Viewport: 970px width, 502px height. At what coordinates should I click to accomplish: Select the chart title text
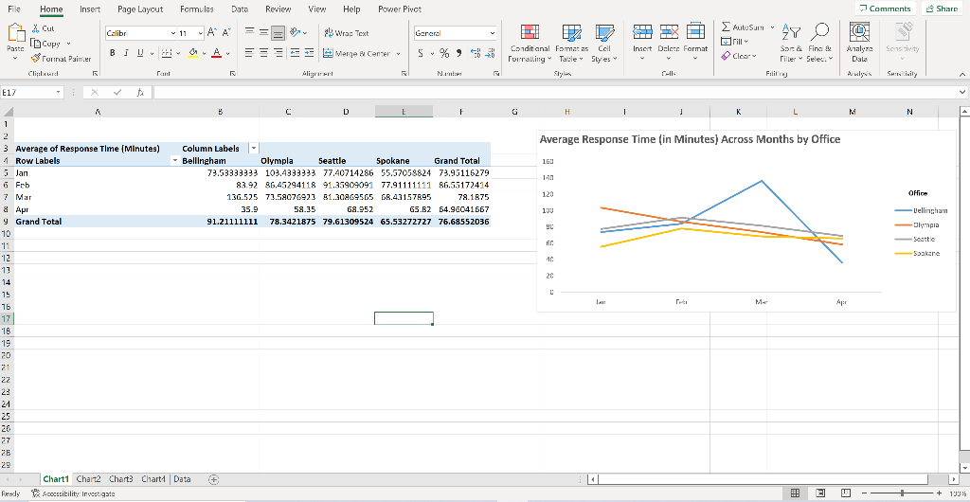pyautogui.click(x=690, y=140)
